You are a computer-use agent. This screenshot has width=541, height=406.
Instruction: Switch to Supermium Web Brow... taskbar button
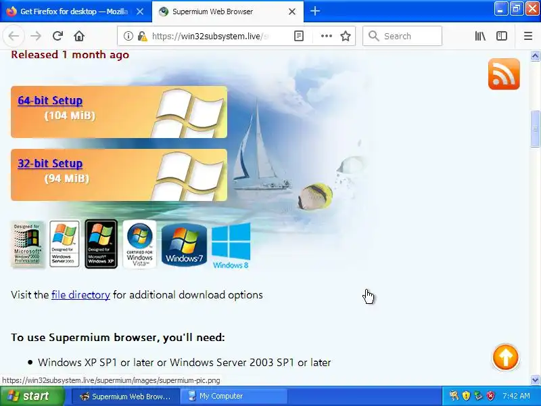126,396
